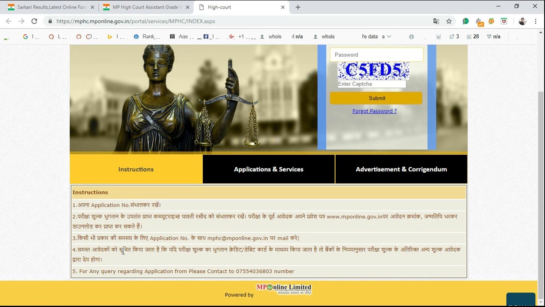Click the n/a heart-rate indicator at toolbar end

[493, 37]
